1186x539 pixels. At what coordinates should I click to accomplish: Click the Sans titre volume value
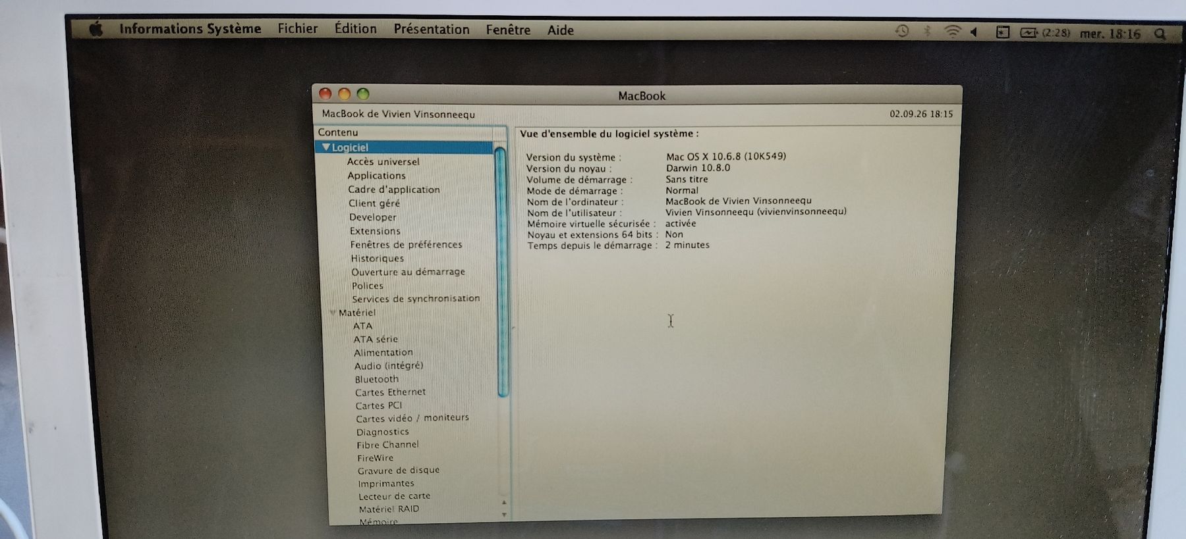pyautogui.click(x=687, y=179)
